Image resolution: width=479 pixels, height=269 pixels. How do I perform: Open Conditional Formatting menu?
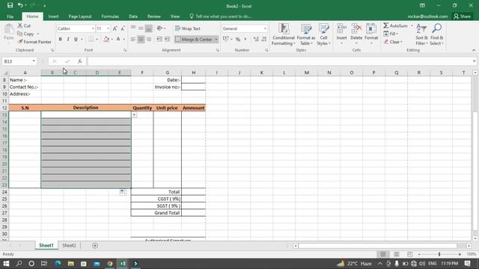click(284, 34)
